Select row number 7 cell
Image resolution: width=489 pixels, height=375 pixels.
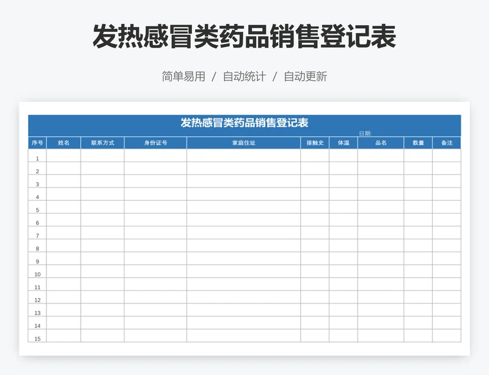click(37, 232)
